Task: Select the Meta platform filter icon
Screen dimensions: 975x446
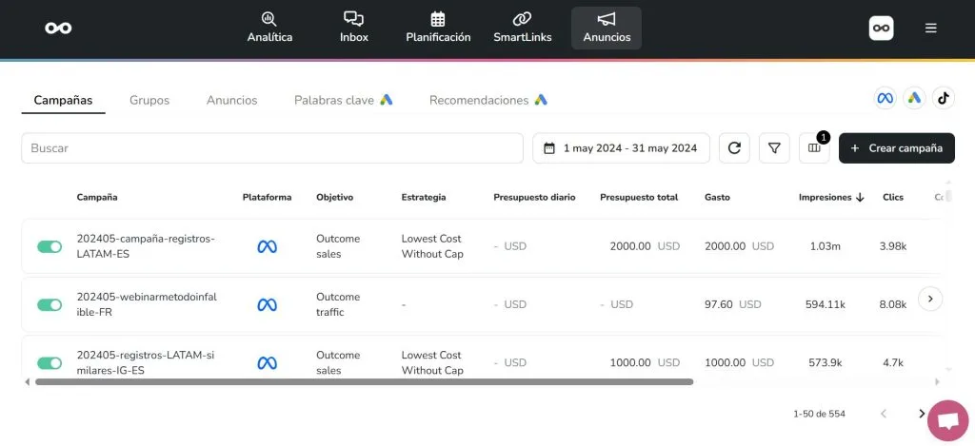Action: coord(885,98)
